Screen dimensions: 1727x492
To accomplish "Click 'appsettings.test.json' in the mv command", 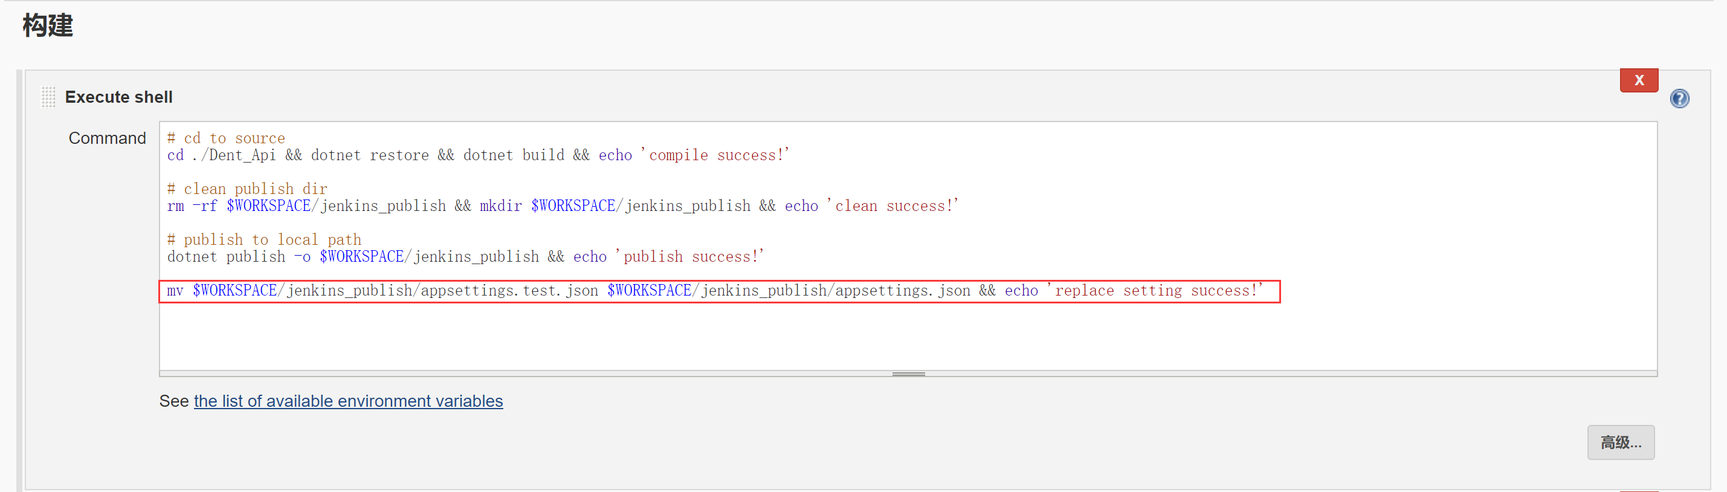I will (x=509, y=291).
